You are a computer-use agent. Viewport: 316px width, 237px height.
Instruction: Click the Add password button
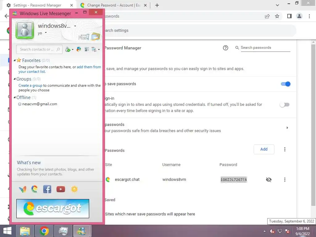point(264,149)
